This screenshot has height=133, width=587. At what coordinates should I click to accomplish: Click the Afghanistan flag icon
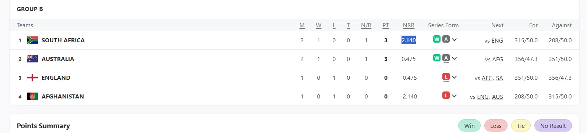coord(32,96)
